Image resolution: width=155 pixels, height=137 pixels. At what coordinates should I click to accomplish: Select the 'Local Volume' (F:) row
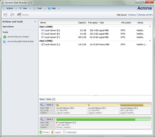pyautogui.click(x=95, y=37)
